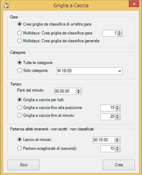Image resolution: width=142 pixels, height=175 pixels.
Task: Increase the Multidays gara number spinner
Action: point(120,32)
